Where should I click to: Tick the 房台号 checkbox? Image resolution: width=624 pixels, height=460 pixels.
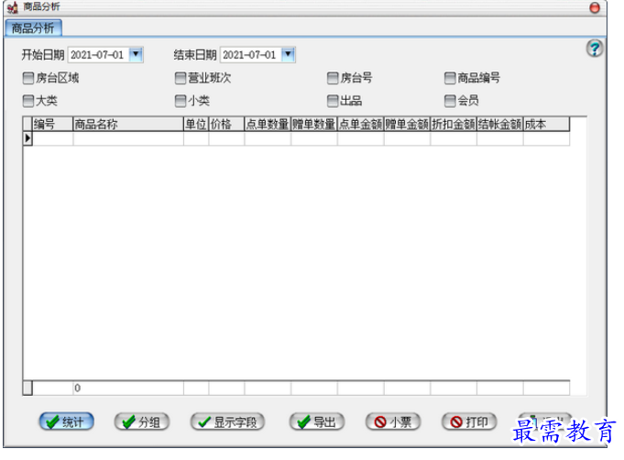pyautogui.click(x=333, y=78)
